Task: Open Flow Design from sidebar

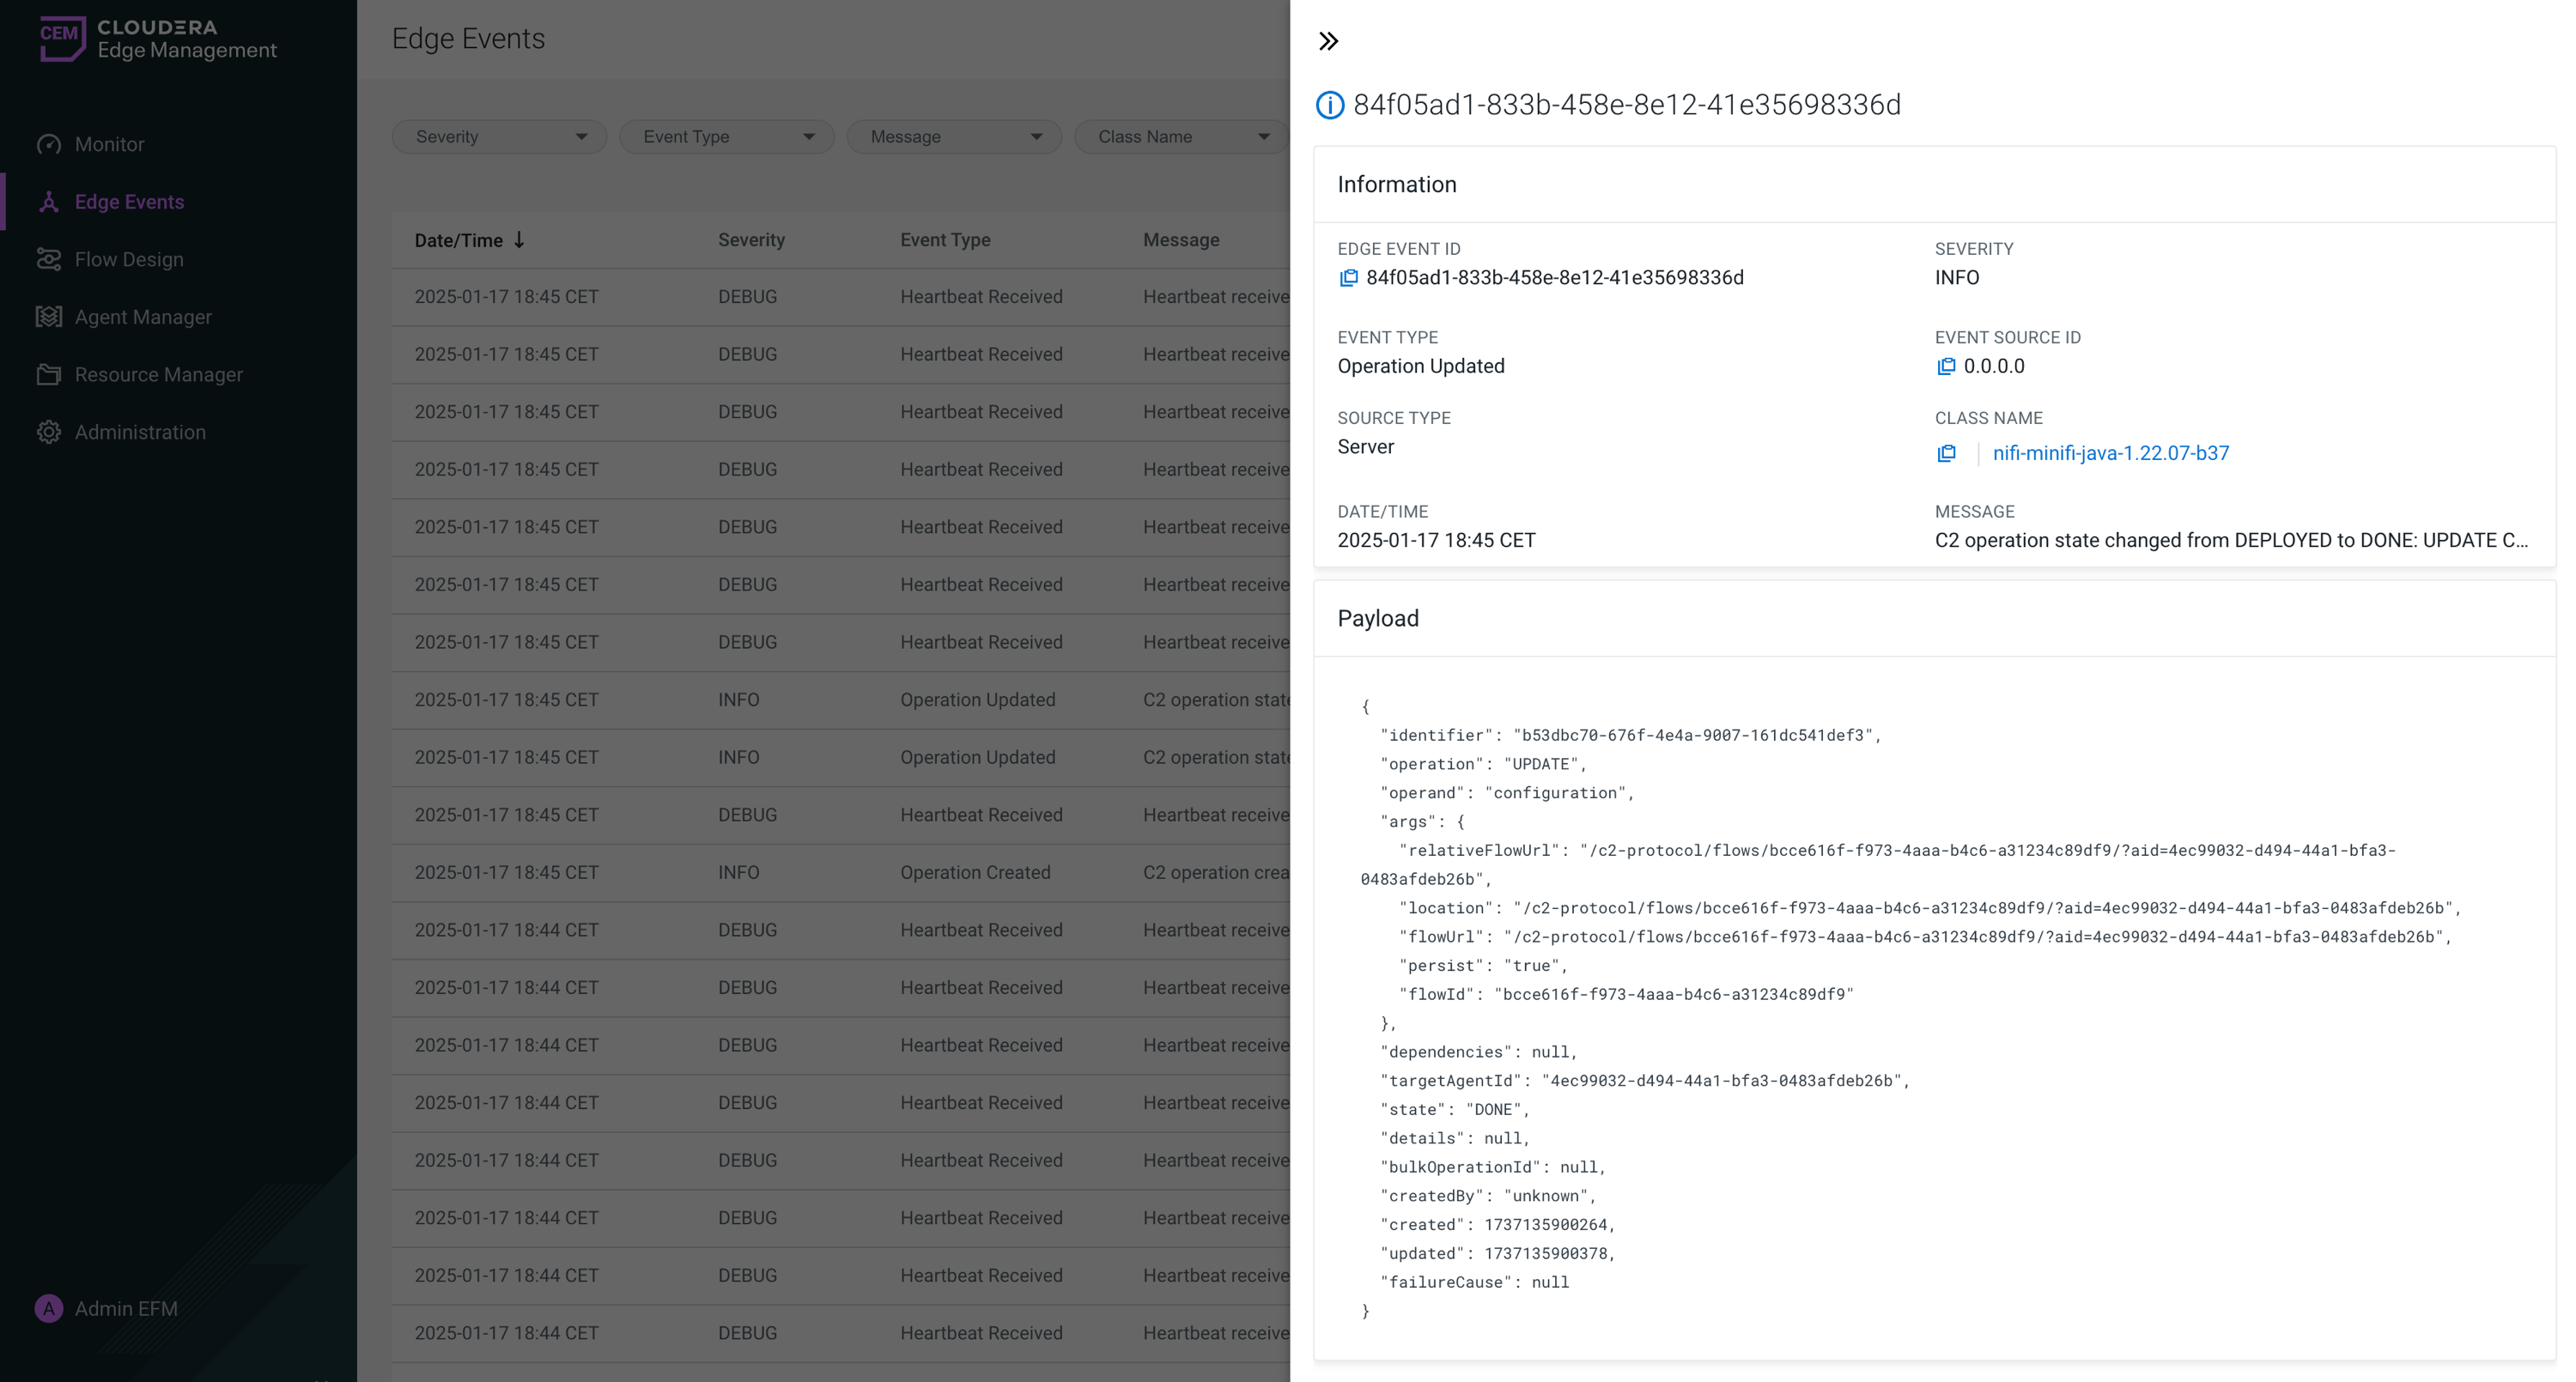Action: click(129, 259)
